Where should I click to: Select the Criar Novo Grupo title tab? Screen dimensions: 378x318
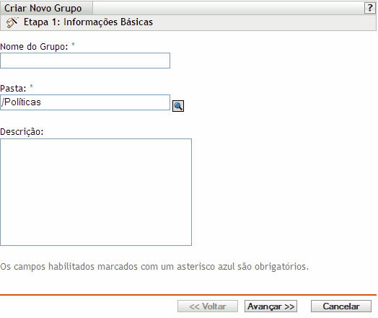pos(43,8)
